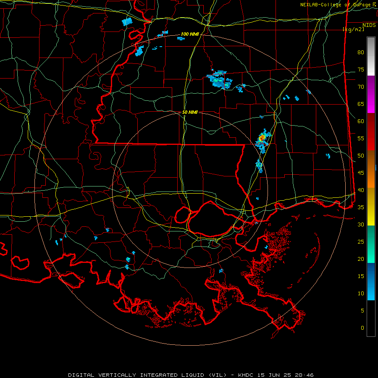Click the 15 value on the color scale
Screen dimensions: 378x378
(x=361, y=276)
